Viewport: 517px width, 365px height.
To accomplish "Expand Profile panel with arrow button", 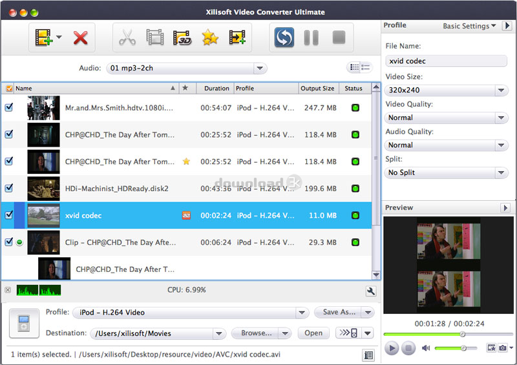I will pyautogui.click(x=507, y=25).
